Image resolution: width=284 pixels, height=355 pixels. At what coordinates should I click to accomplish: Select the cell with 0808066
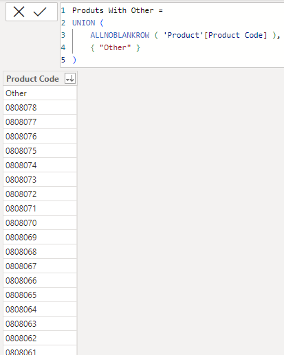40,281
